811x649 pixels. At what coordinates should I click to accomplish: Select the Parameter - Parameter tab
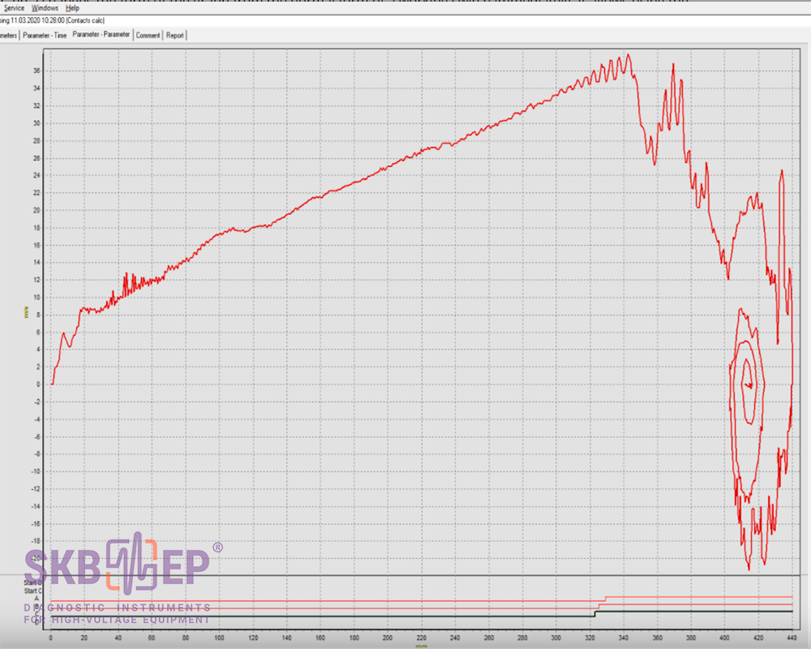pyautogui.click(x=101, y=35)
